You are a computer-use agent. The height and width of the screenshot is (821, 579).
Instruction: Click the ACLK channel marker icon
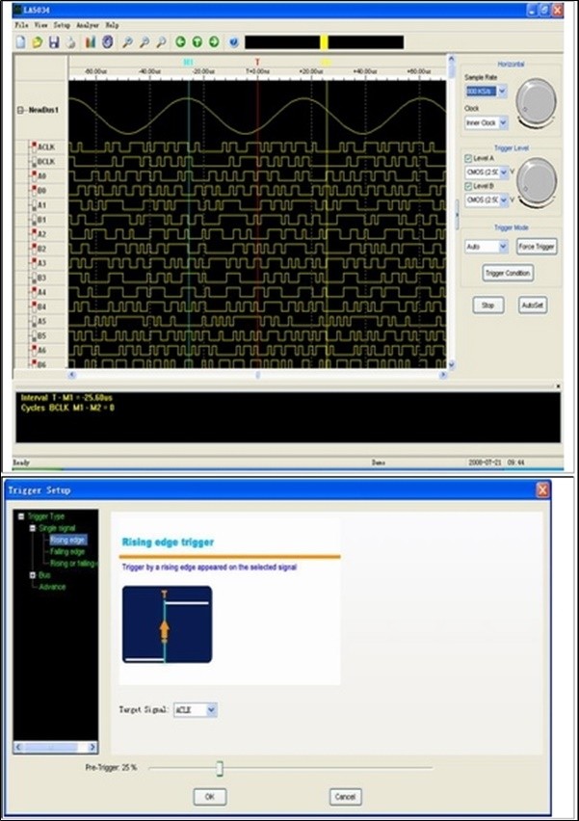[x=34, y=147]
